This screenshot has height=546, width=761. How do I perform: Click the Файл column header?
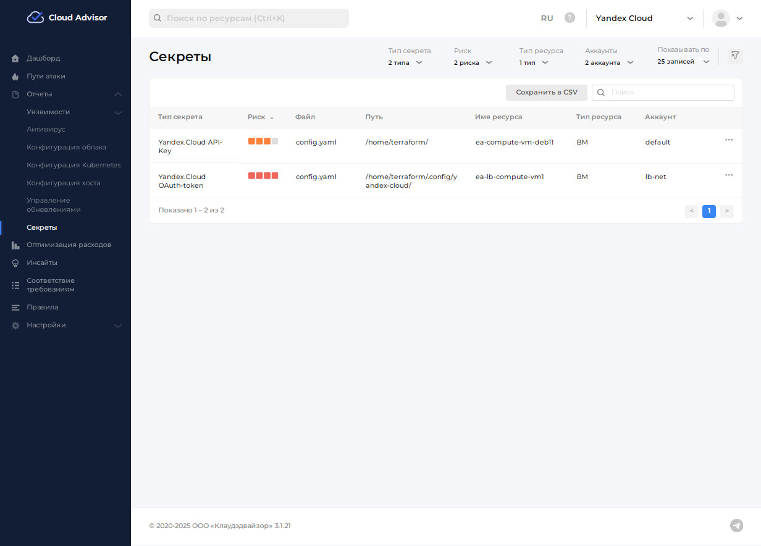point(305,117)
